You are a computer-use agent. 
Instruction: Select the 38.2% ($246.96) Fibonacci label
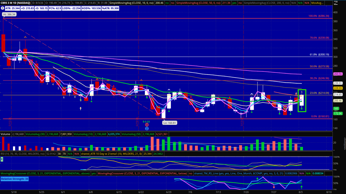pos(319,78)
